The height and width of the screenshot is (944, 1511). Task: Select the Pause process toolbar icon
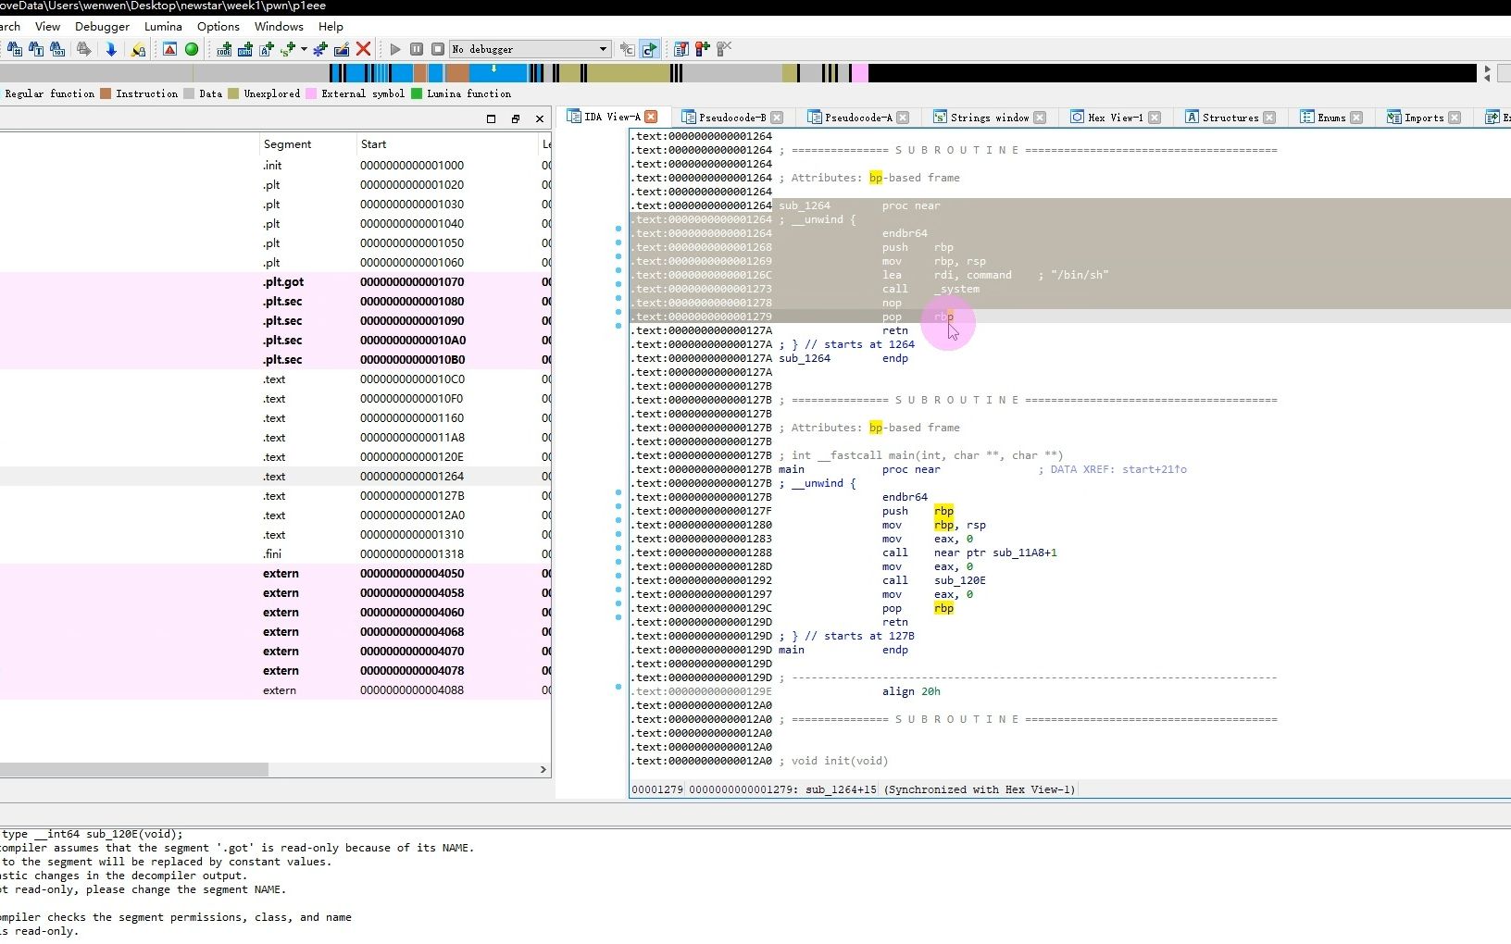coord(417,49)
